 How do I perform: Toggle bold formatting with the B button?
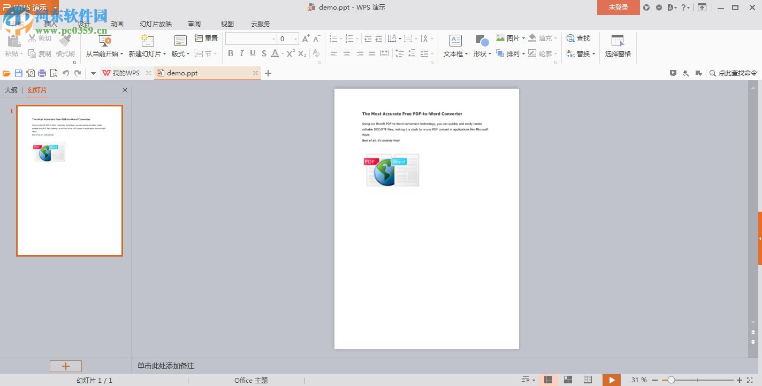pyautogui.click(x=231, y=53)
